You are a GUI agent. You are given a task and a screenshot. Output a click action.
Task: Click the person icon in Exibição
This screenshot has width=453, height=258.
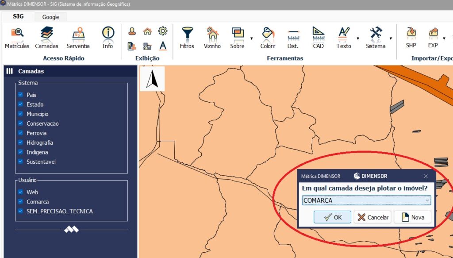(132, 31)
